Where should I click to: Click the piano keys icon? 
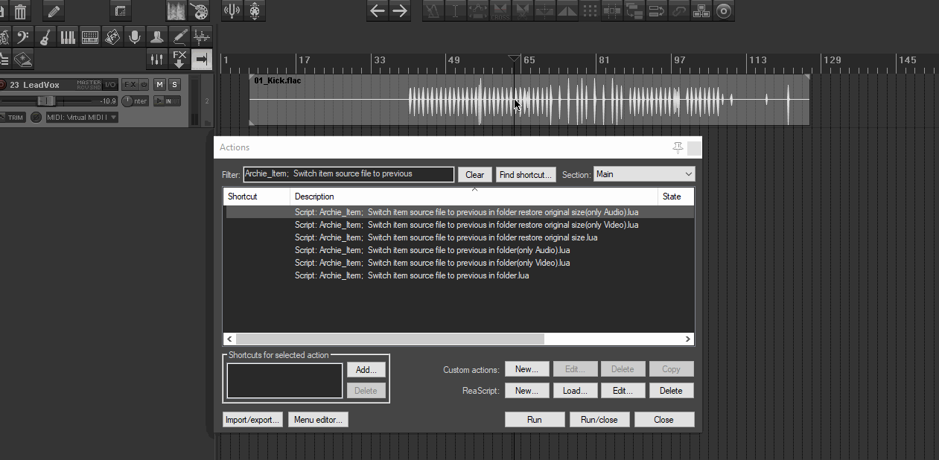click(68, 36)
